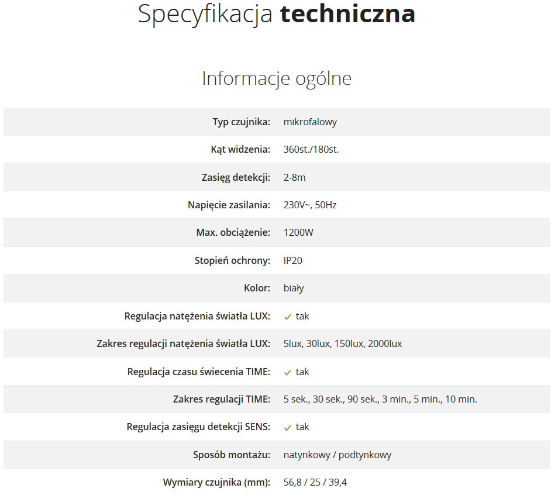Click the '5lux, 30lux, 150lux, 2000lux' value
This screenshot has width=558, height=495.
click(x=343, y=343)
